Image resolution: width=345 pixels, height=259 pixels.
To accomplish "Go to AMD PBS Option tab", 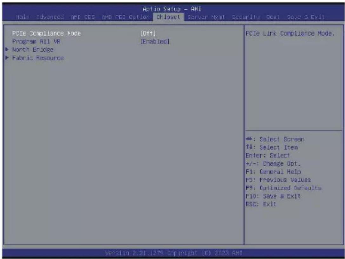I will (126, 17).
